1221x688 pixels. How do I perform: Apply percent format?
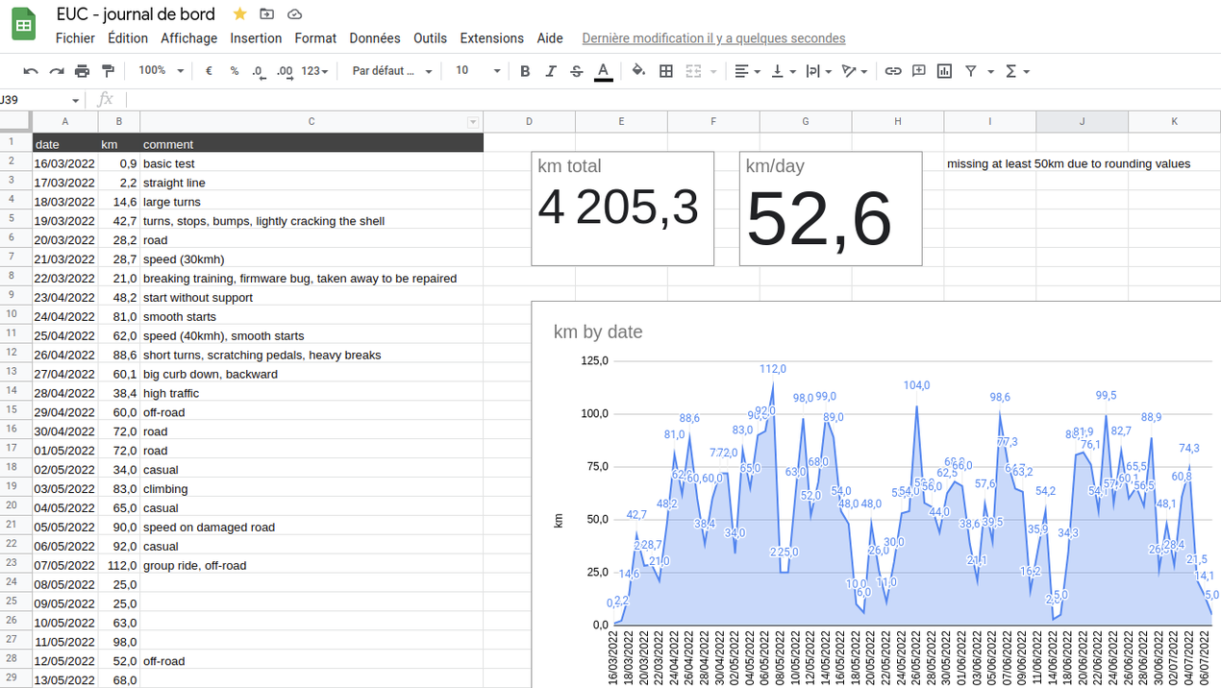tap(235, 71)
